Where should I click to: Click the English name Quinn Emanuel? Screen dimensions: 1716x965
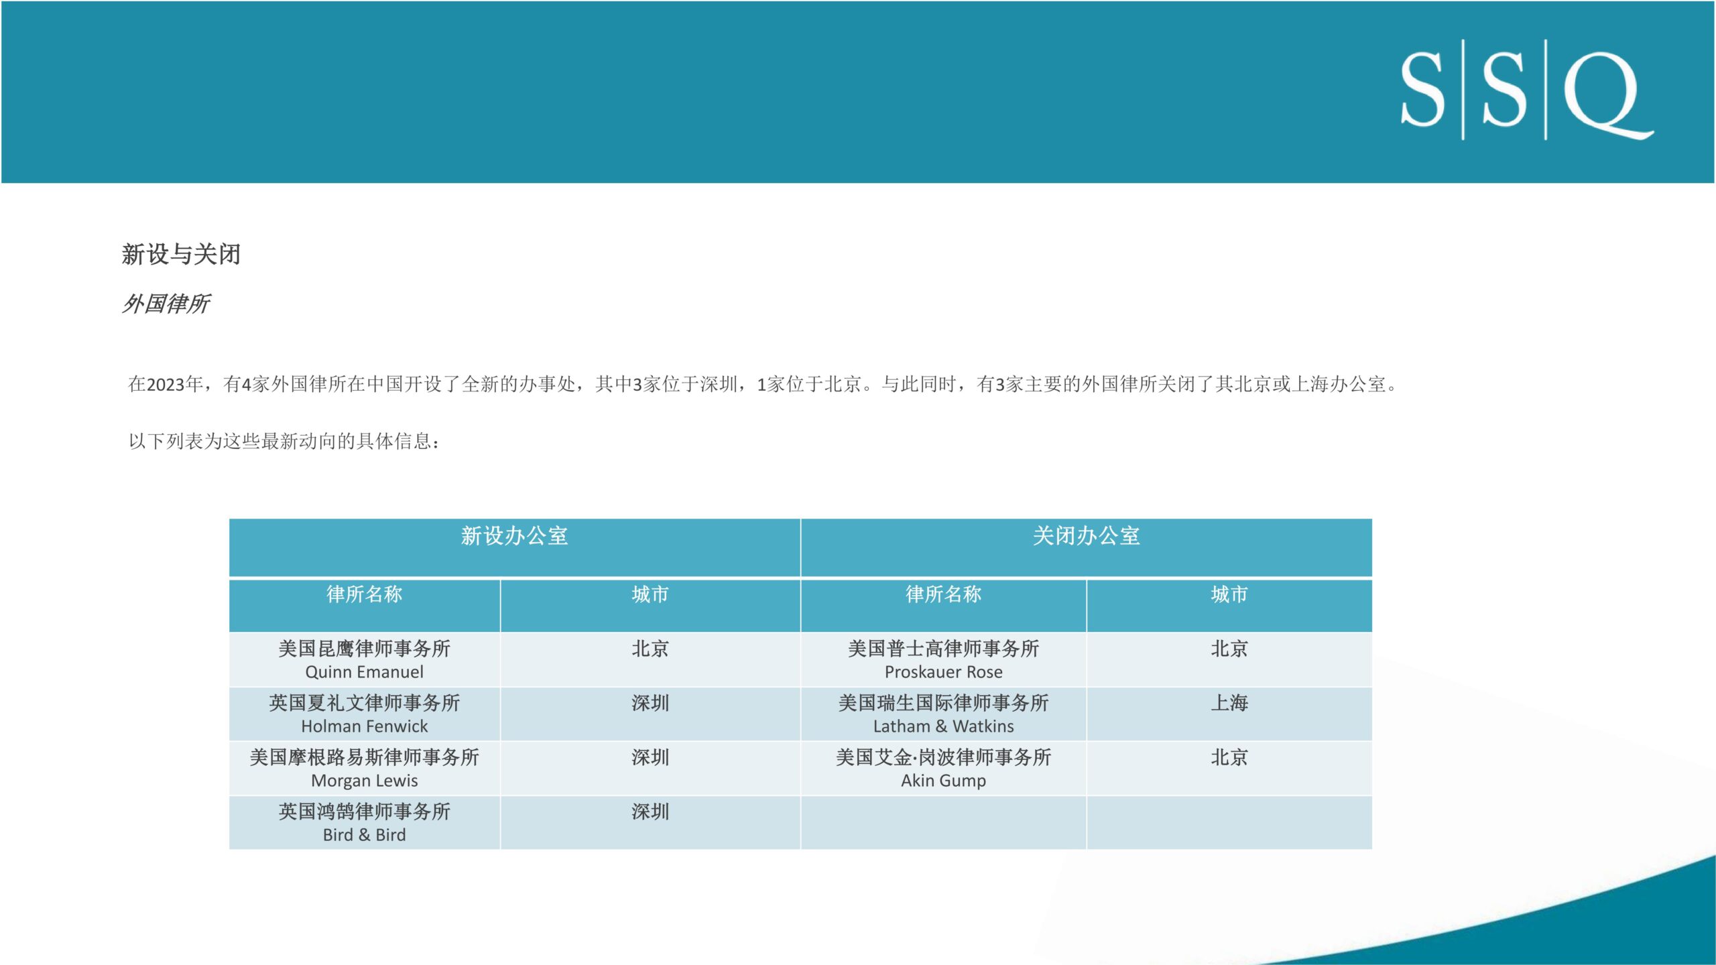364,672
